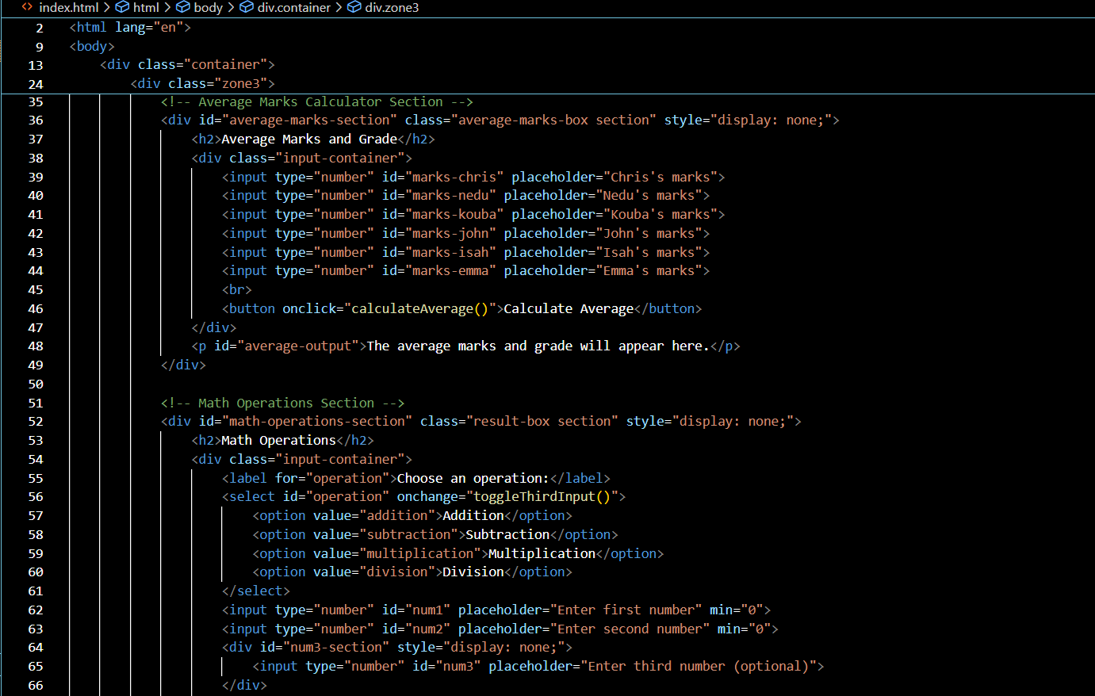Click the div.container symbol icon in breadcrumbs
1095x696 pixels.
(247, 7)
